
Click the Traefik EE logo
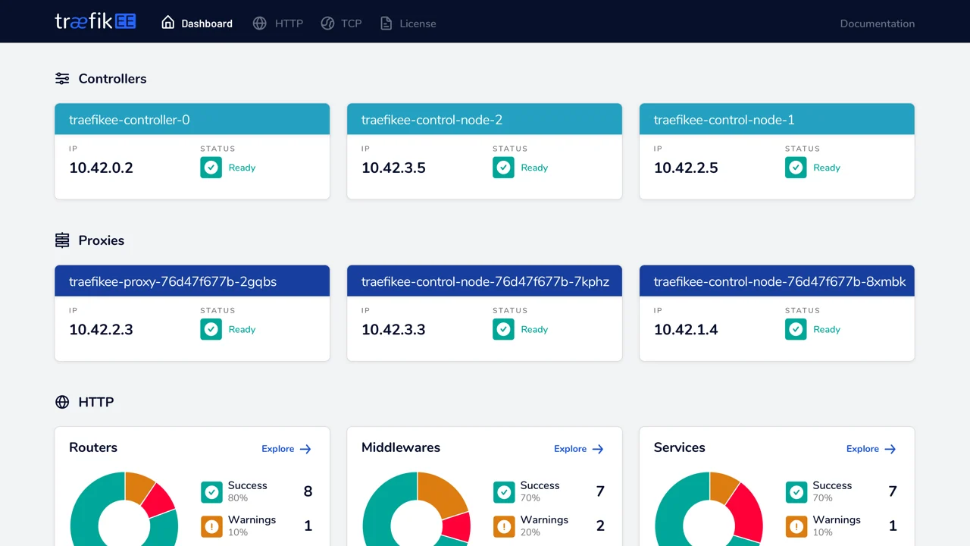point(95,21)
